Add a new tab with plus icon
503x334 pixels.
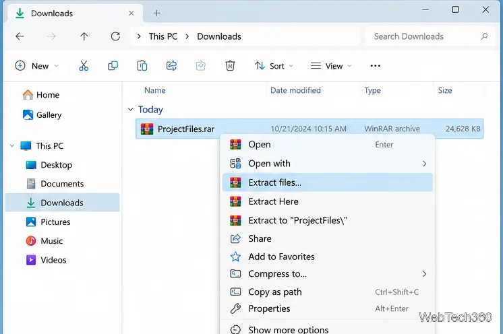pos(156,13)
